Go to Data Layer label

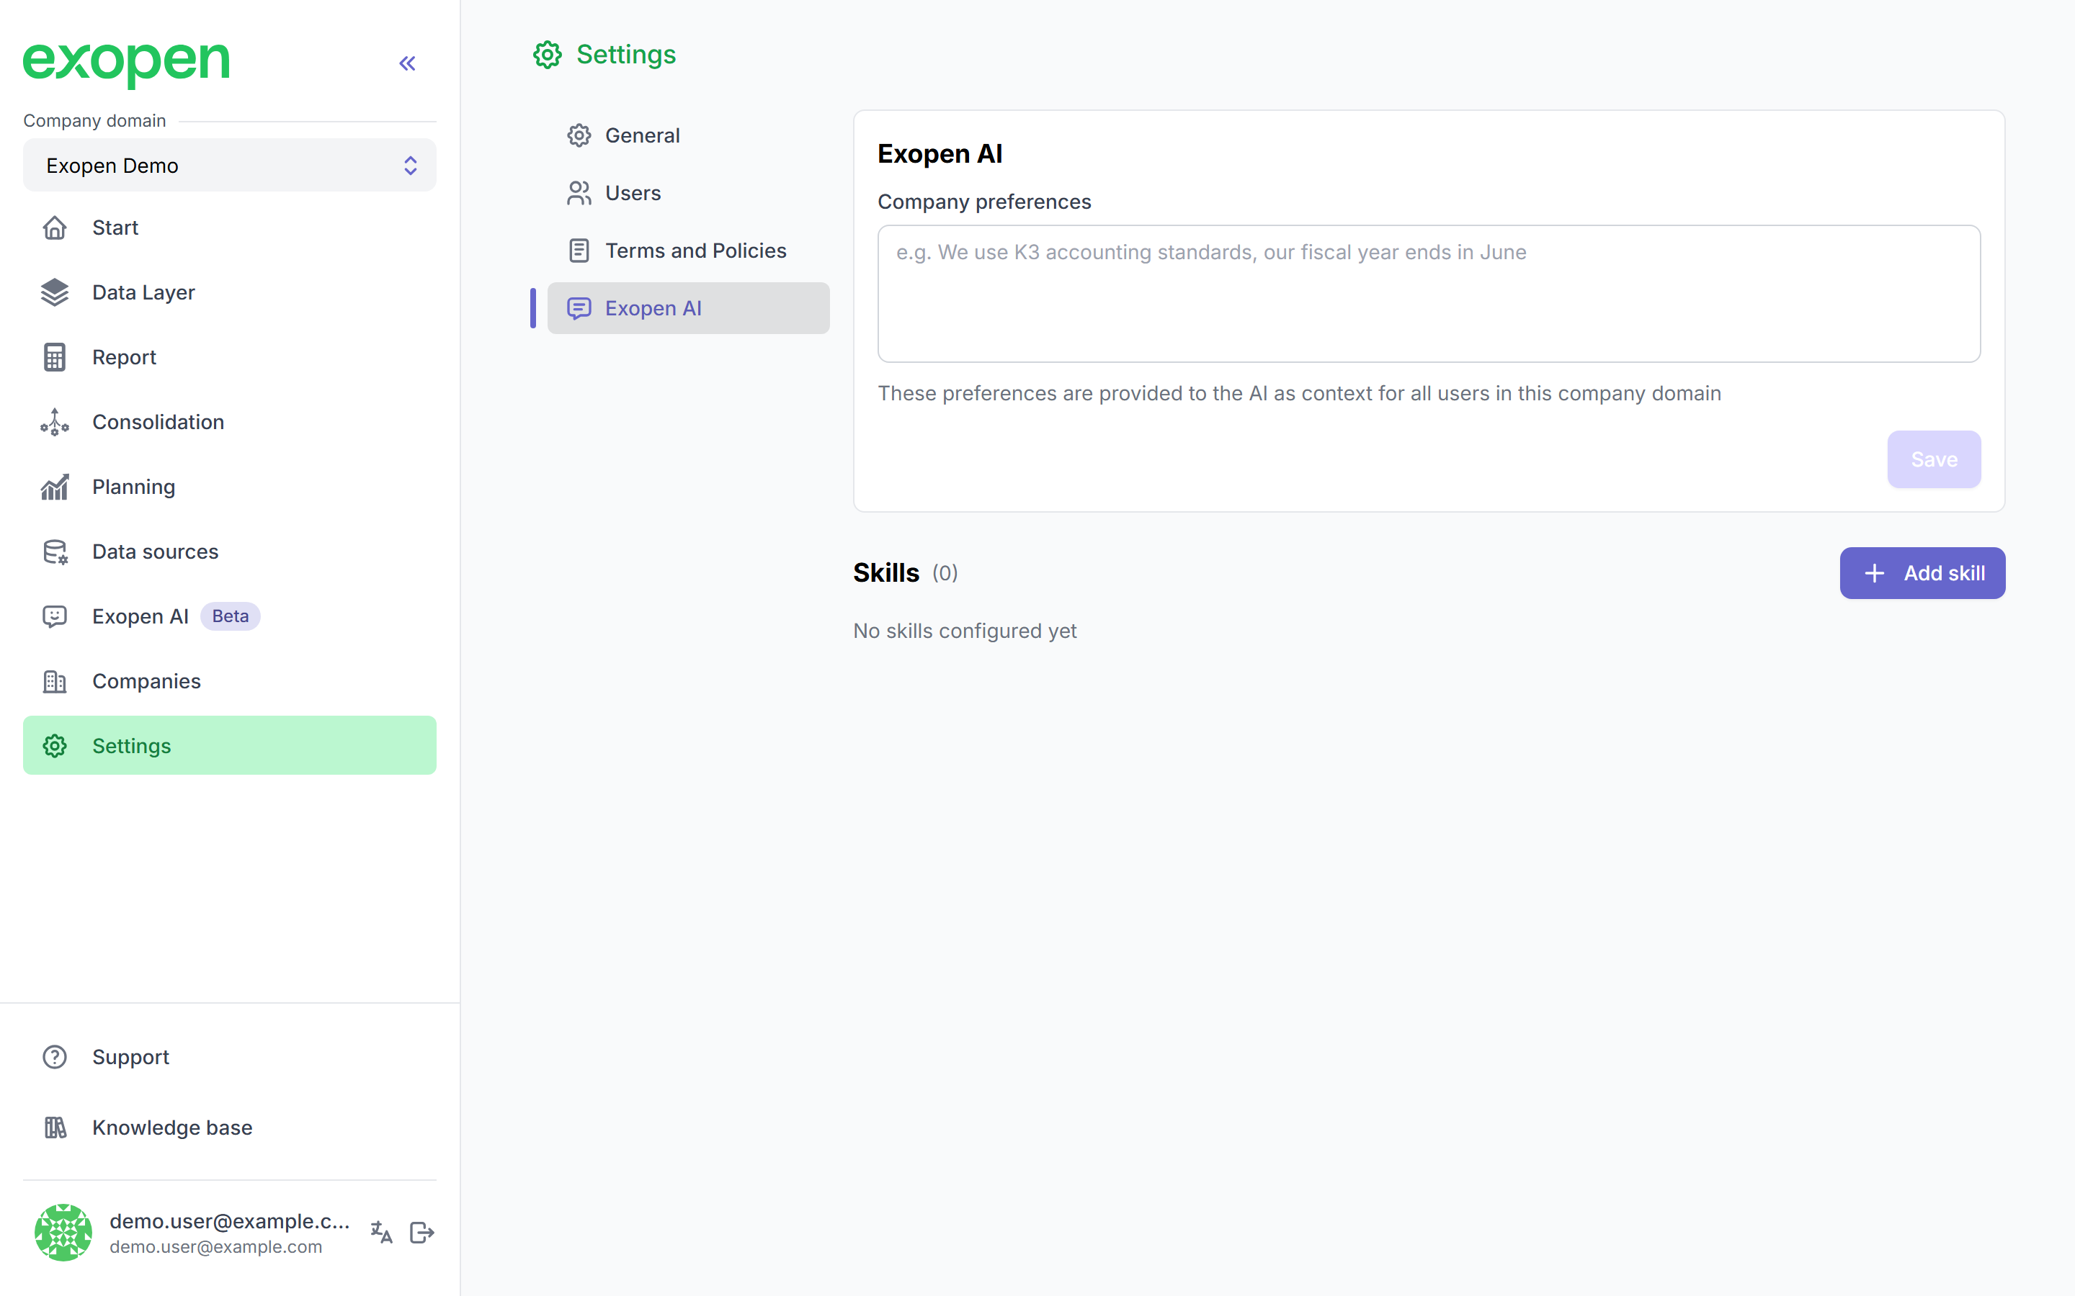click(x=143, y=292)
